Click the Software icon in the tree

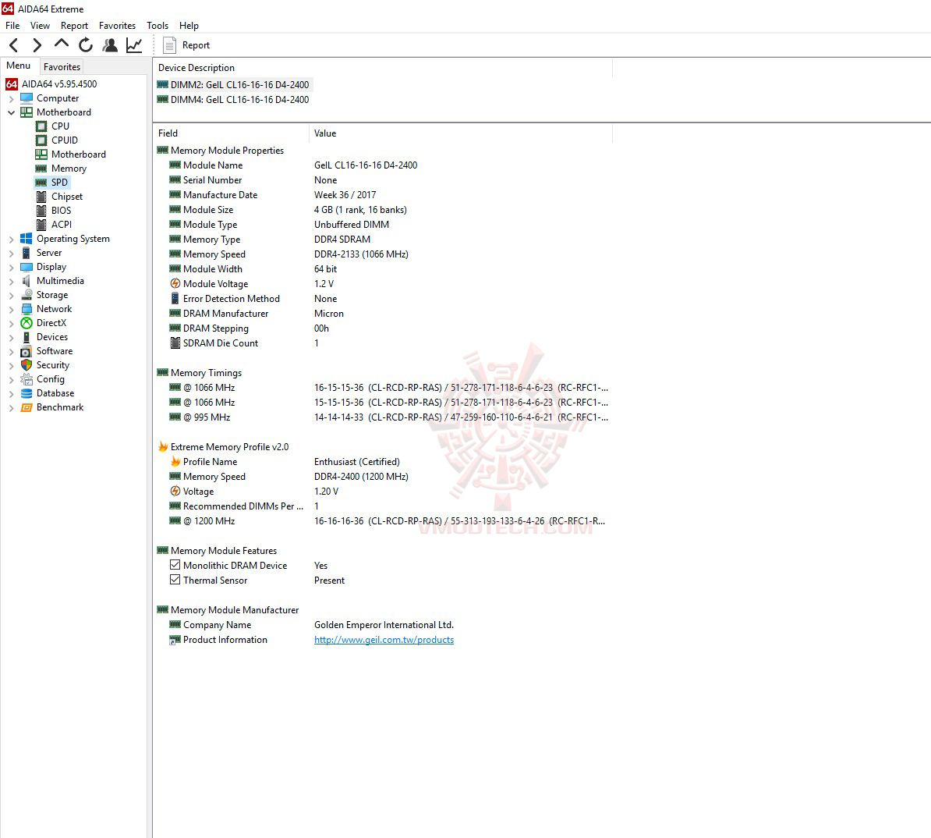click(27, 351)
